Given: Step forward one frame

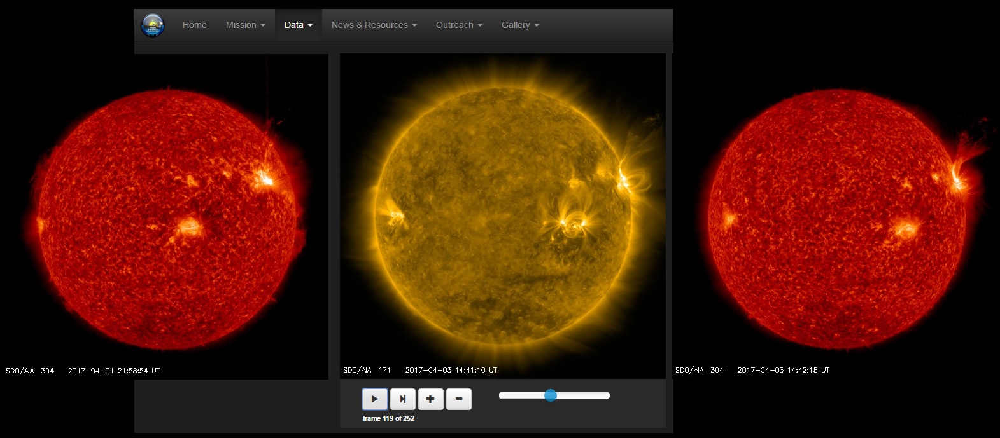Looking at the screenshot, I should coord(402,399).
